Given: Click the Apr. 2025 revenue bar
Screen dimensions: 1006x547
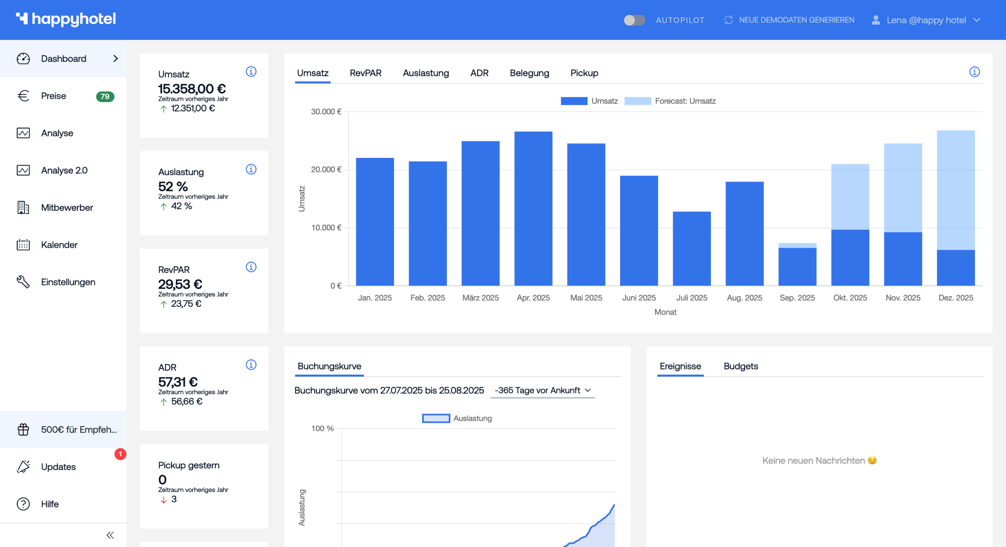Looking at the screenshot, I should coord(533,208).
